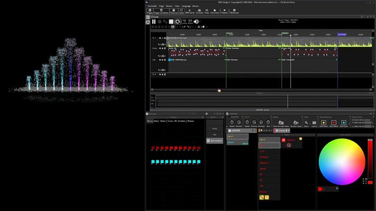Pause cycle playback
Screen dimensions: 376x211
click(154, 22)
